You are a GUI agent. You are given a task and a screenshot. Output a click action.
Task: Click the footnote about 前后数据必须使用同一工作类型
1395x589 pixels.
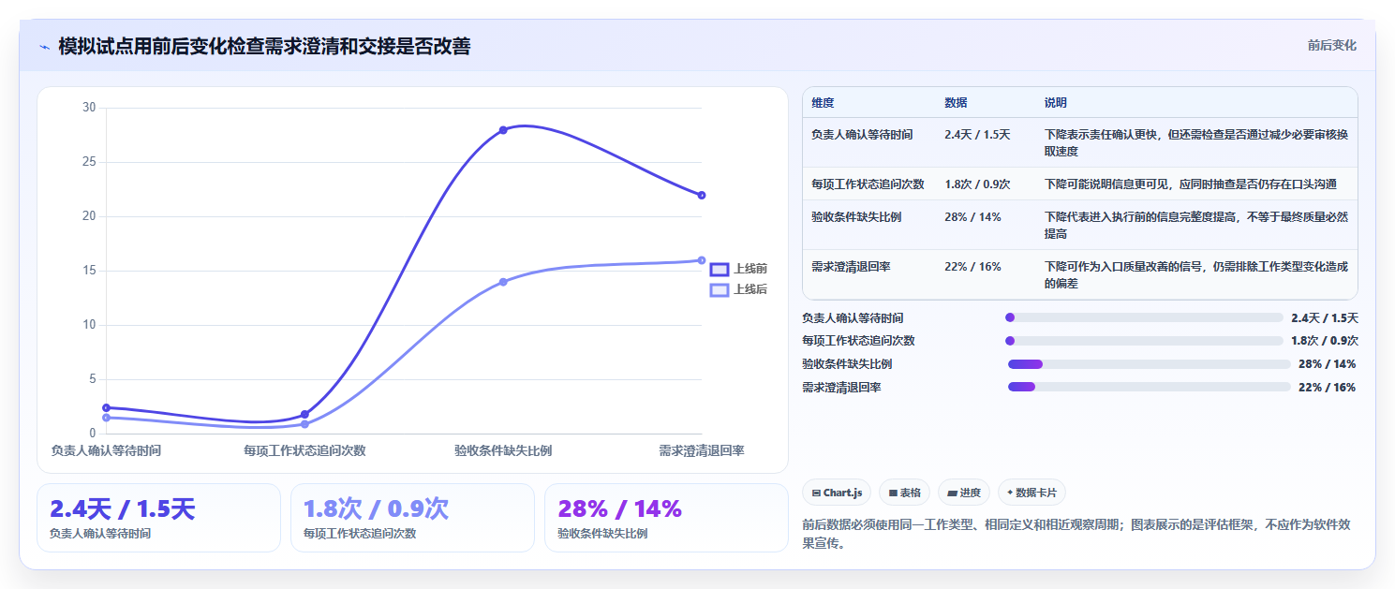tap(1076, 534)
